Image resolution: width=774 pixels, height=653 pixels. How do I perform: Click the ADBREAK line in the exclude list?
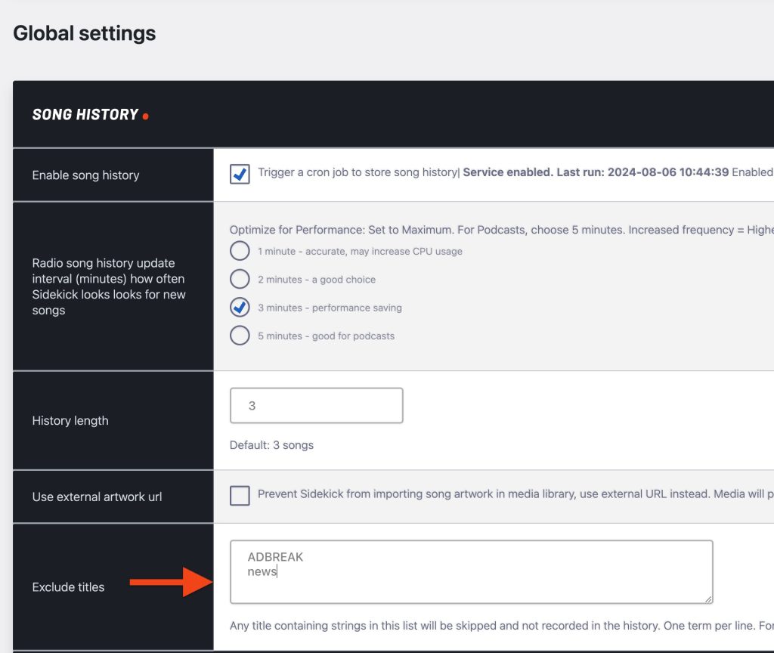tap(275, 557)
